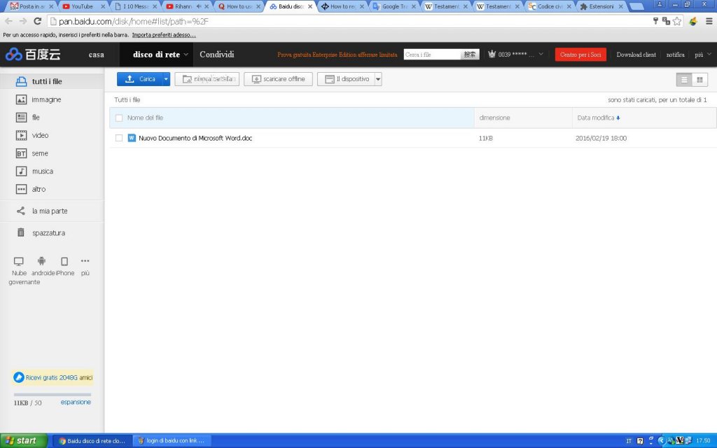
Task: Open the Condividi section
Action: click(x=217, y=55)
